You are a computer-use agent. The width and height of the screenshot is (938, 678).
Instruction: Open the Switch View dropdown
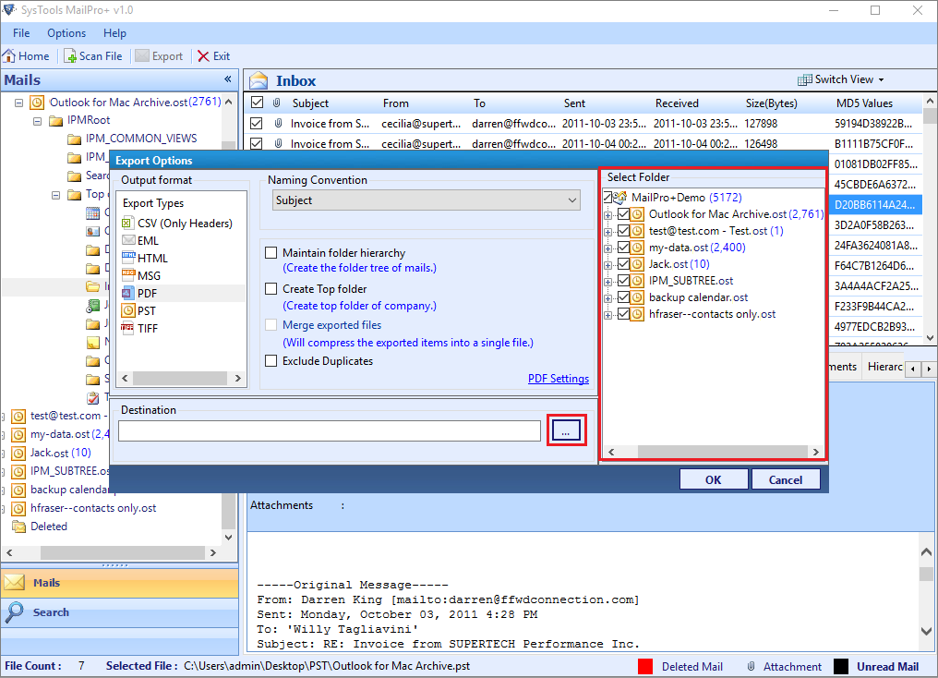841,79
